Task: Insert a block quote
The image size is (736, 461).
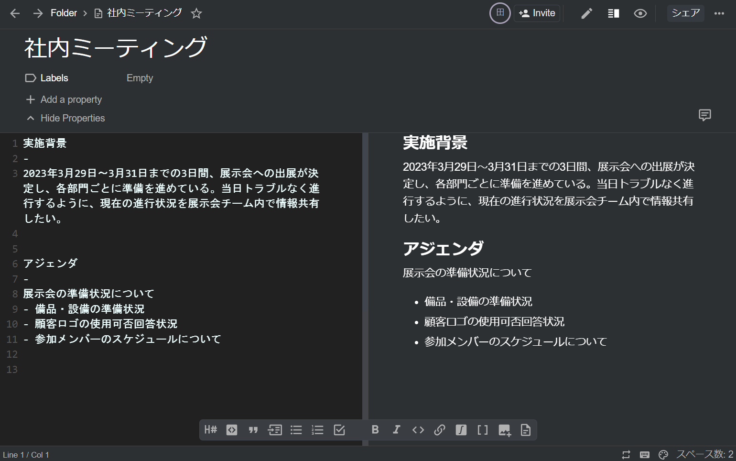Action: [253, 430]
